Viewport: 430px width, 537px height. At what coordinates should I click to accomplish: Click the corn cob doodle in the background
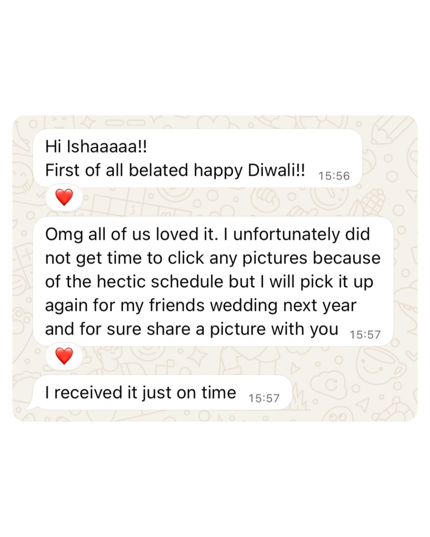pos(372,201)
